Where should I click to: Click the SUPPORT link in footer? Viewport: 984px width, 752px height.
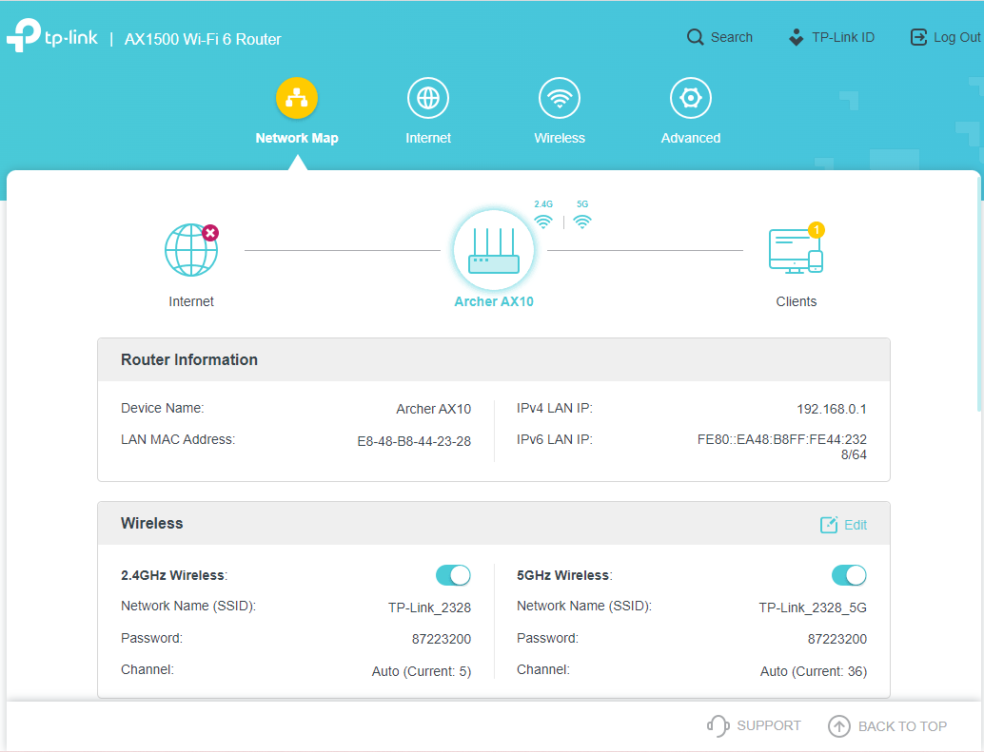[769, 725]
